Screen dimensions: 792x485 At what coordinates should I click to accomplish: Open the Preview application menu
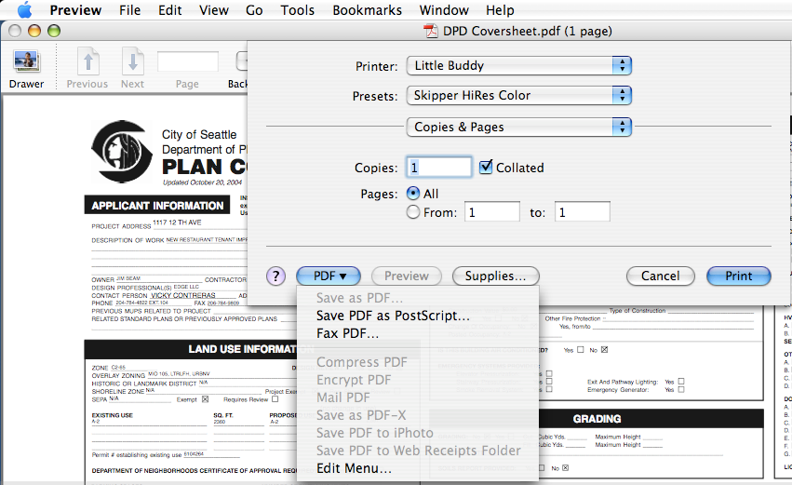click(75, 10)
